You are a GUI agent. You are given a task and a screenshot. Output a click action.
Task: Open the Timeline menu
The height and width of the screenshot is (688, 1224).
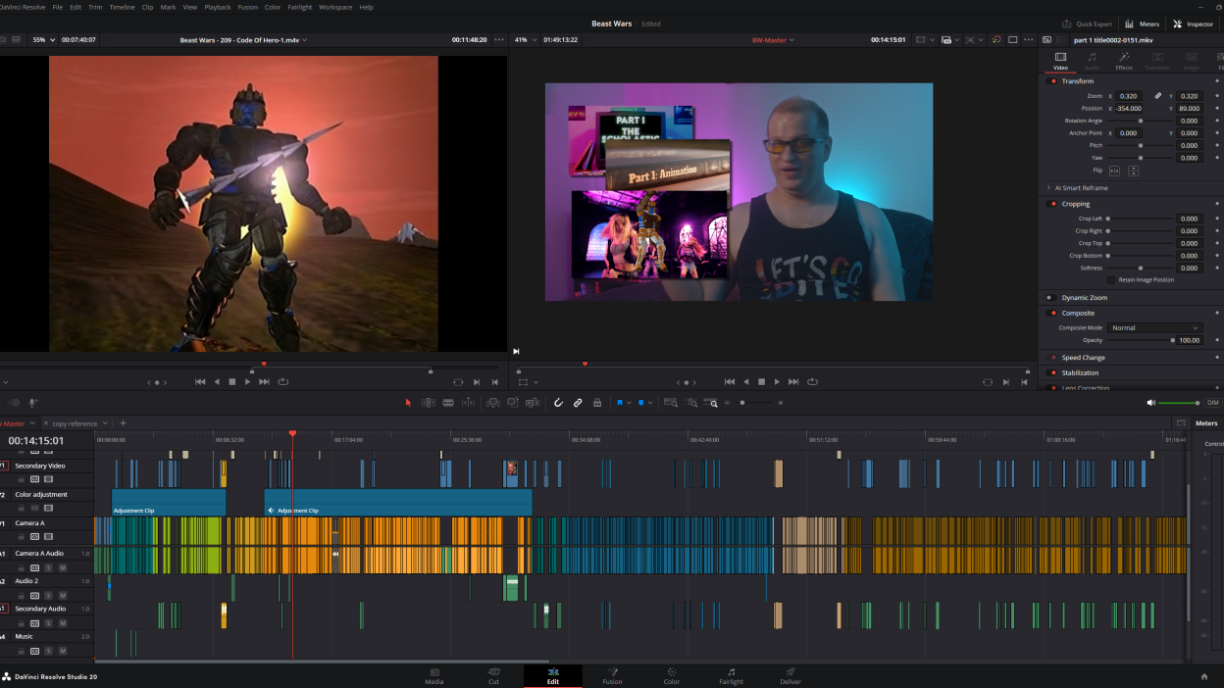(122, 6)
